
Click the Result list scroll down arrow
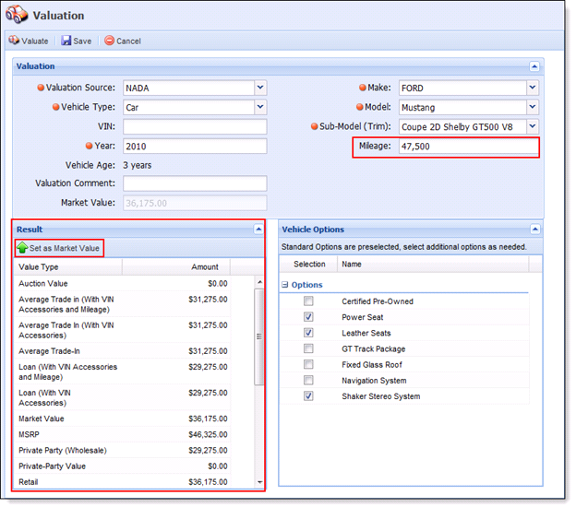259,482
